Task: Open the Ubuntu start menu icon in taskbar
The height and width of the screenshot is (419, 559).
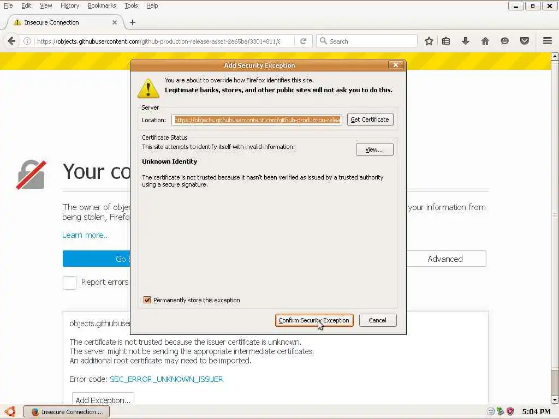Action: [10, 411]
